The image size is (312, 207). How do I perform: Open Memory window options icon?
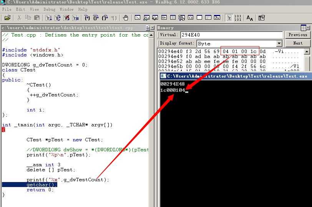304,28
